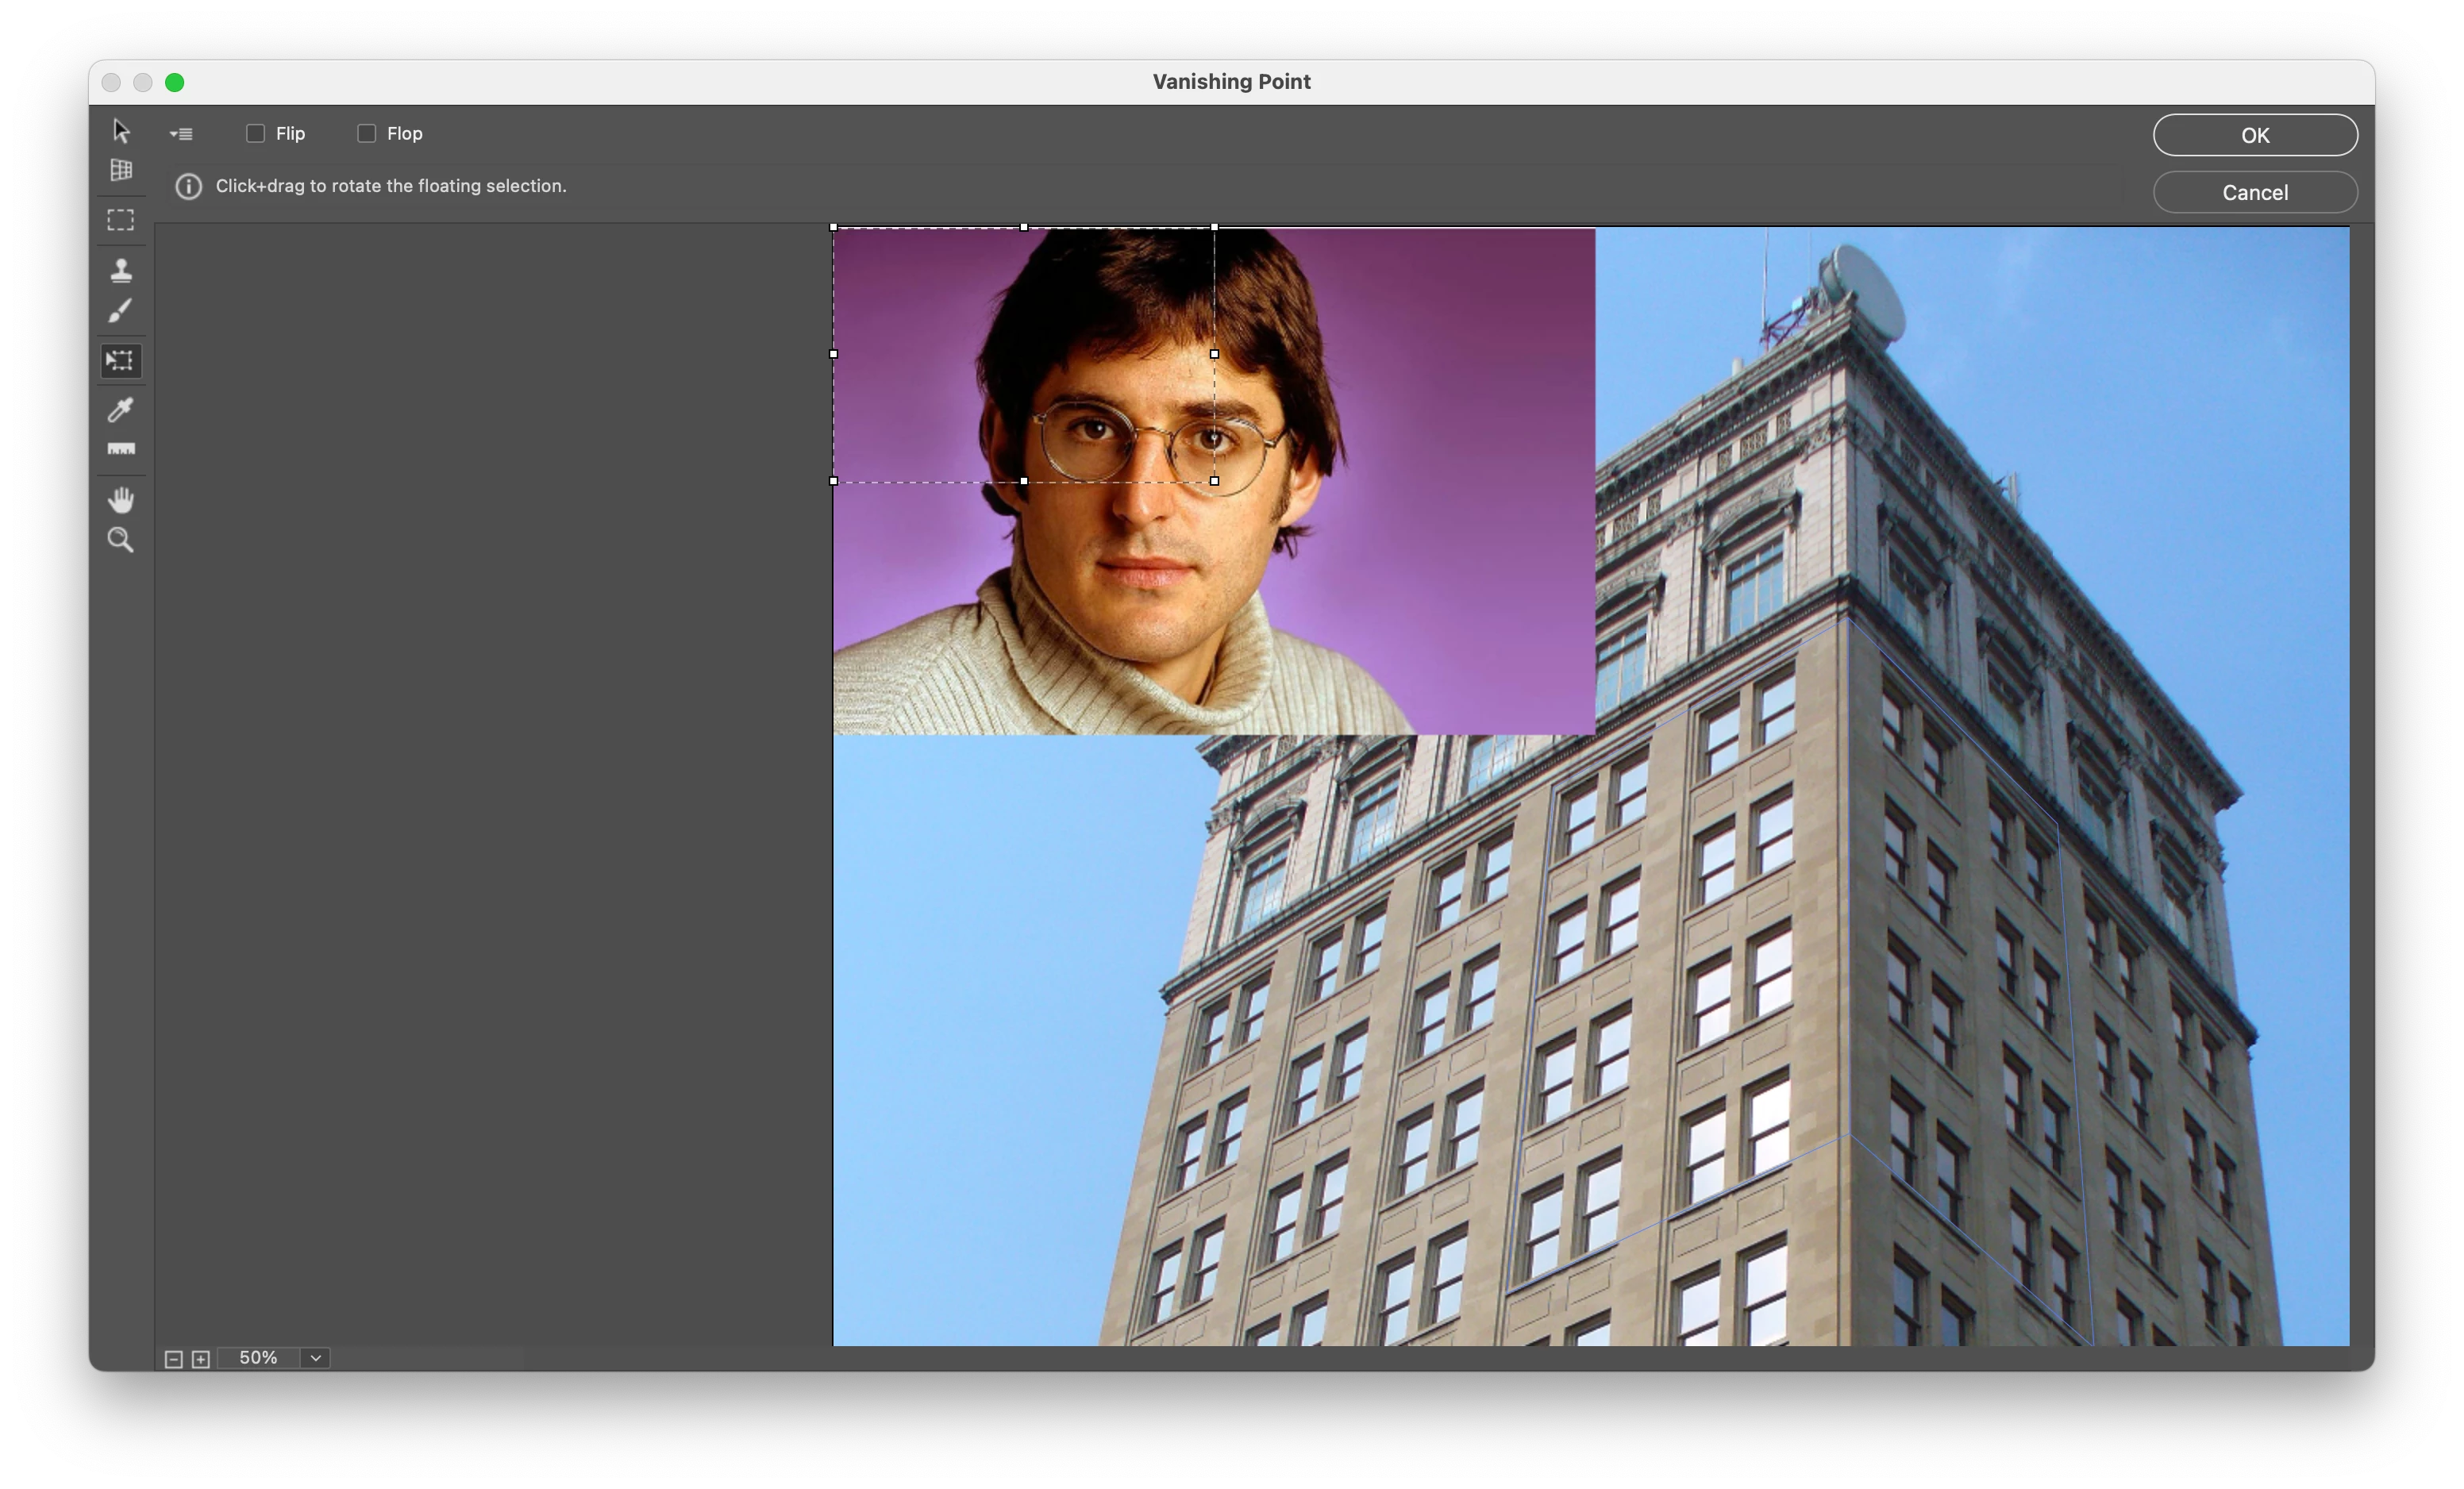
Task: Expand the zoom percentage dropdown arrow
Action: [316, 1357]
